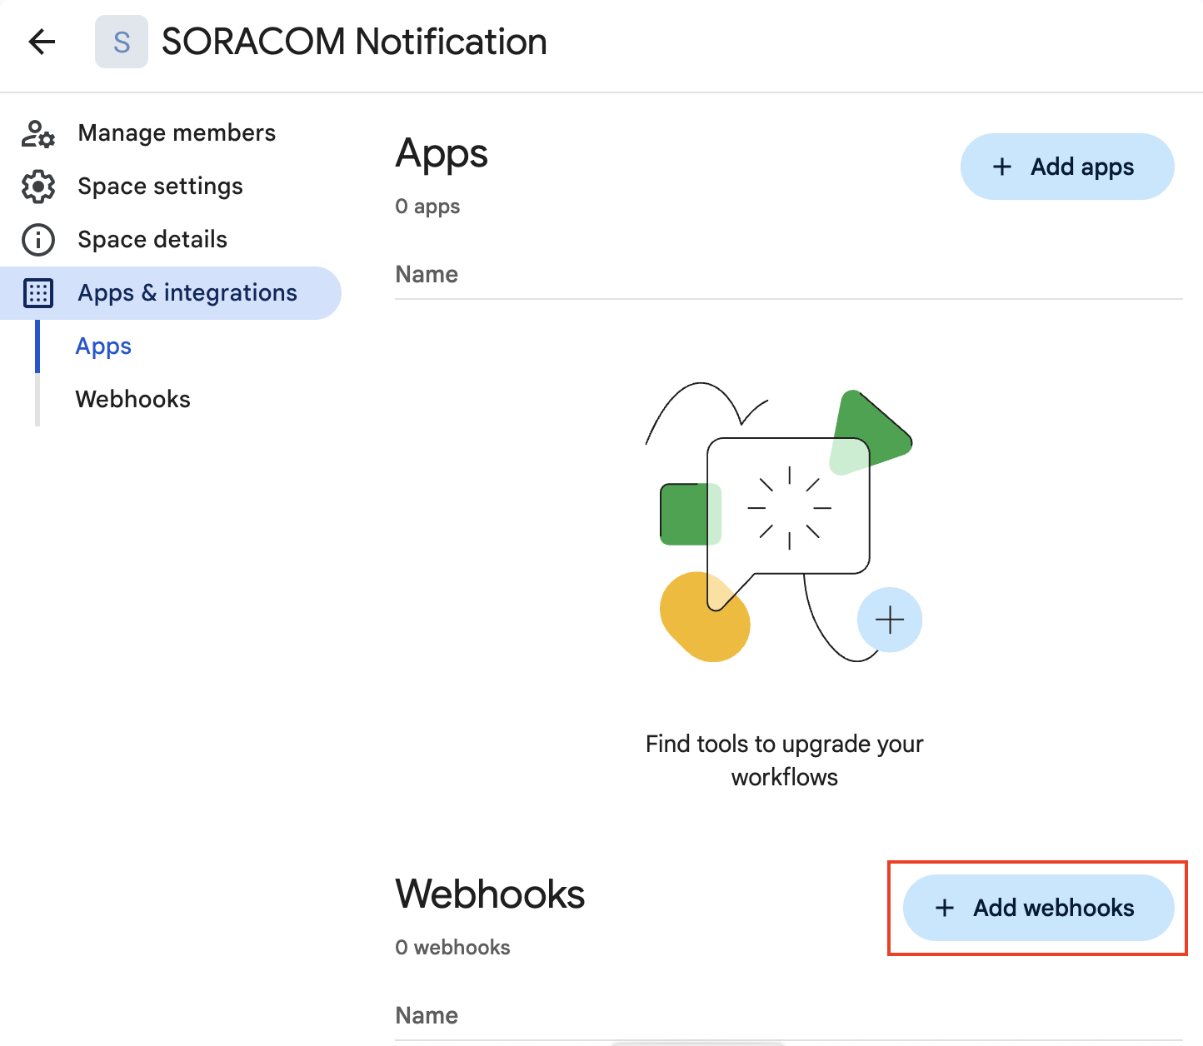Screen dimensions: 1203x1046
Task: Click the Space settings gear icon
Action: click(x=38, y=187)
